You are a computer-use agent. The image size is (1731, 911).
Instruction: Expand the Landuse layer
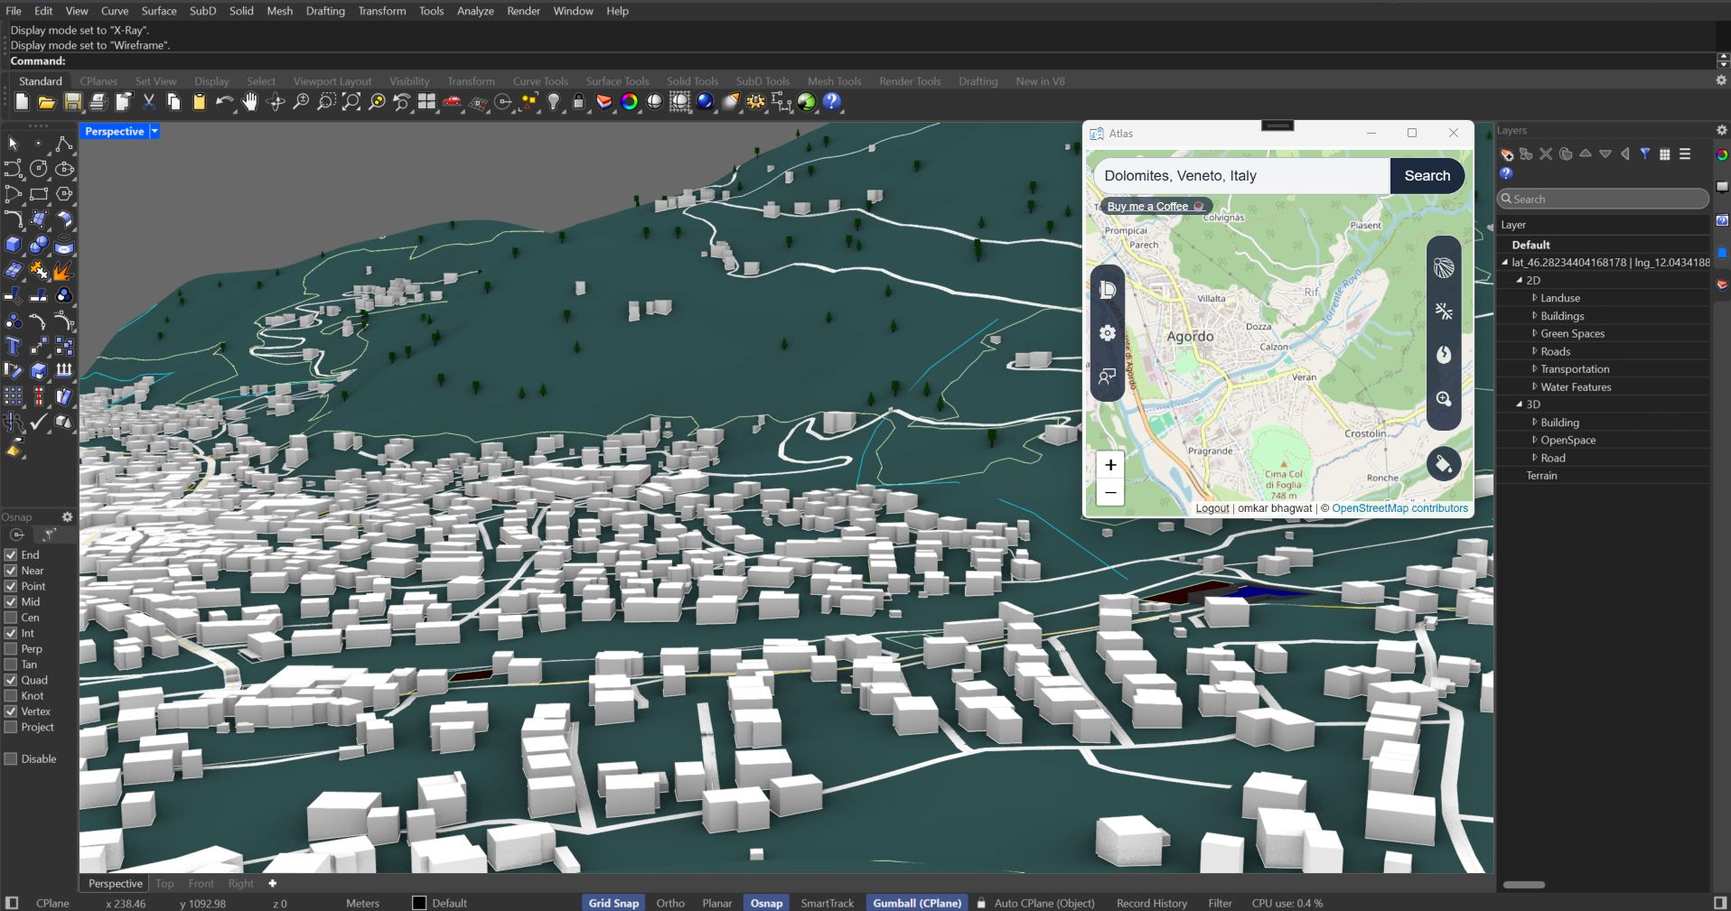1534,298
